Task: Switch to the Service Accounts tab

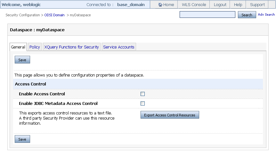Action: pyautogui.click(x=119, y=47)
